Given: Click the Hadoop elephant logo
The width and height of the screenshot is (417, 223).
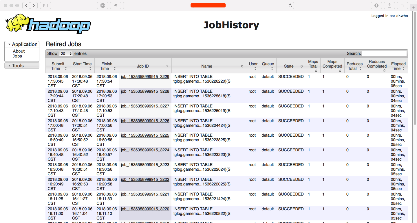Looking at the screenshot, I should pos(48,24).
